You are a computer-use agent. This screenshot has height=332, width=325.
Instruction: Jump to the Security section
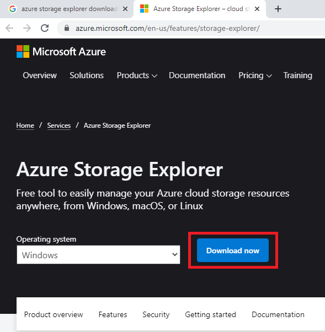click(x=156, y=314)
